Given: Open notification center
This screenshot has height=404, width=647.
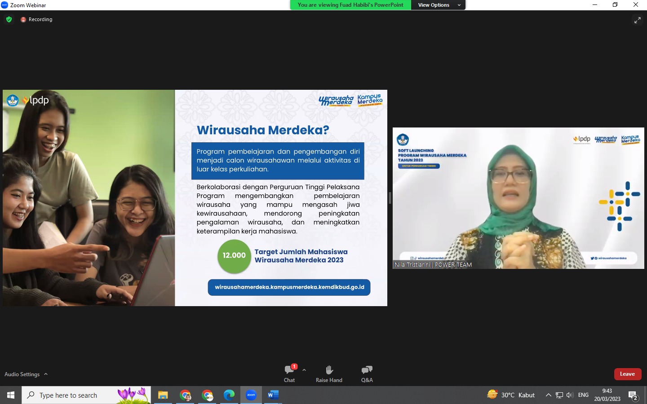Looking at the screenshot, I should [x=634, y=395].
